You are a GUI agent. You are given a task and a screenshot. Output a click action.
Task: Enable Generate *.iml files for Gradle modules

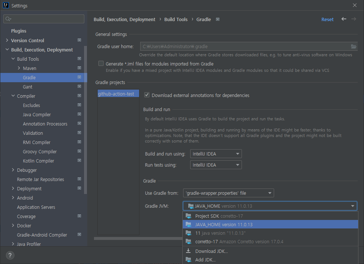coord(101,63)
